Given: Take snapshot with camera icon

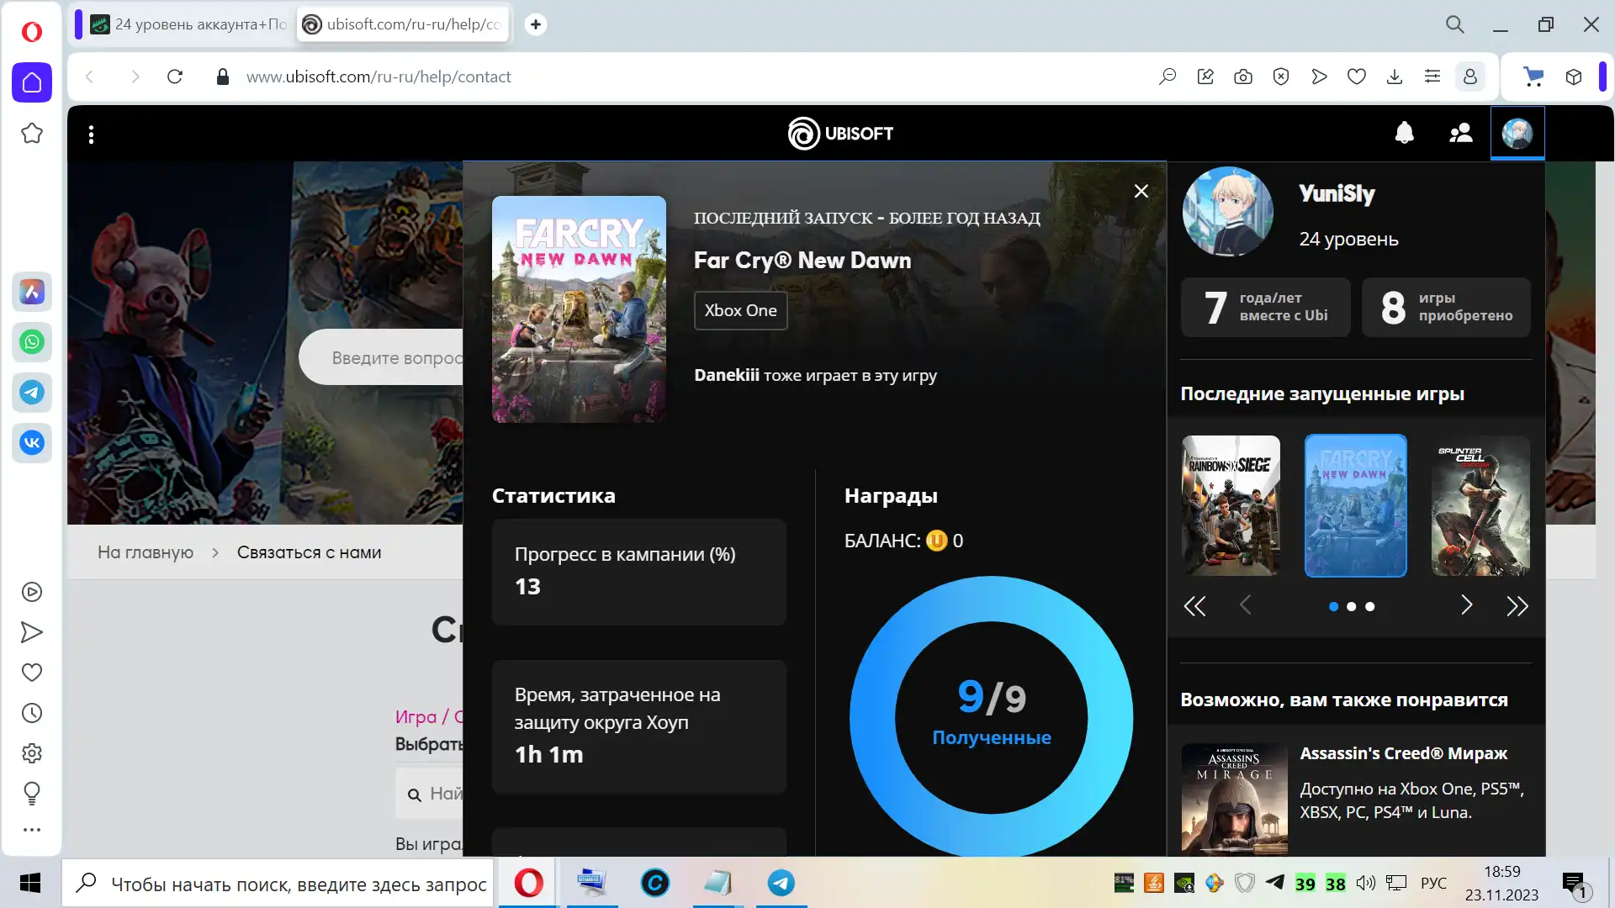Looking at the screenshot, I should (1243, 77).
